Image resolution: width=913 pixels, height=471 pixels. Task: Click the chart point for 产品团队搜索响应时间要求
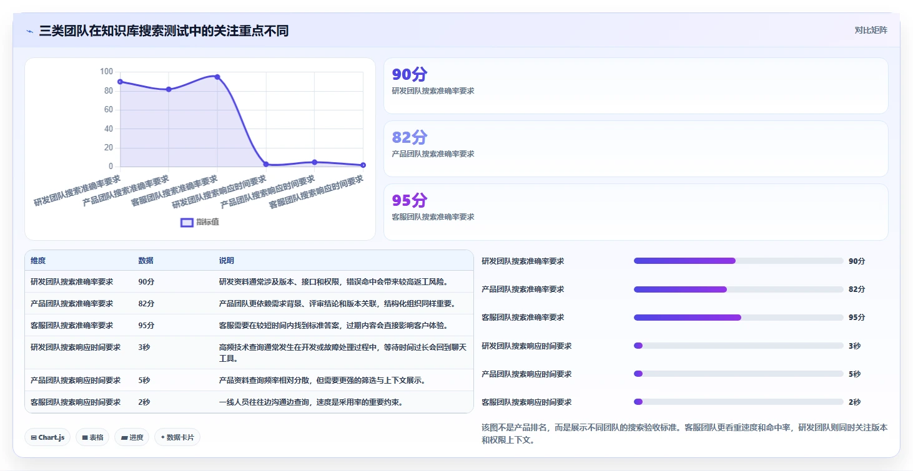pyautogui.click(x=314, y=162)
